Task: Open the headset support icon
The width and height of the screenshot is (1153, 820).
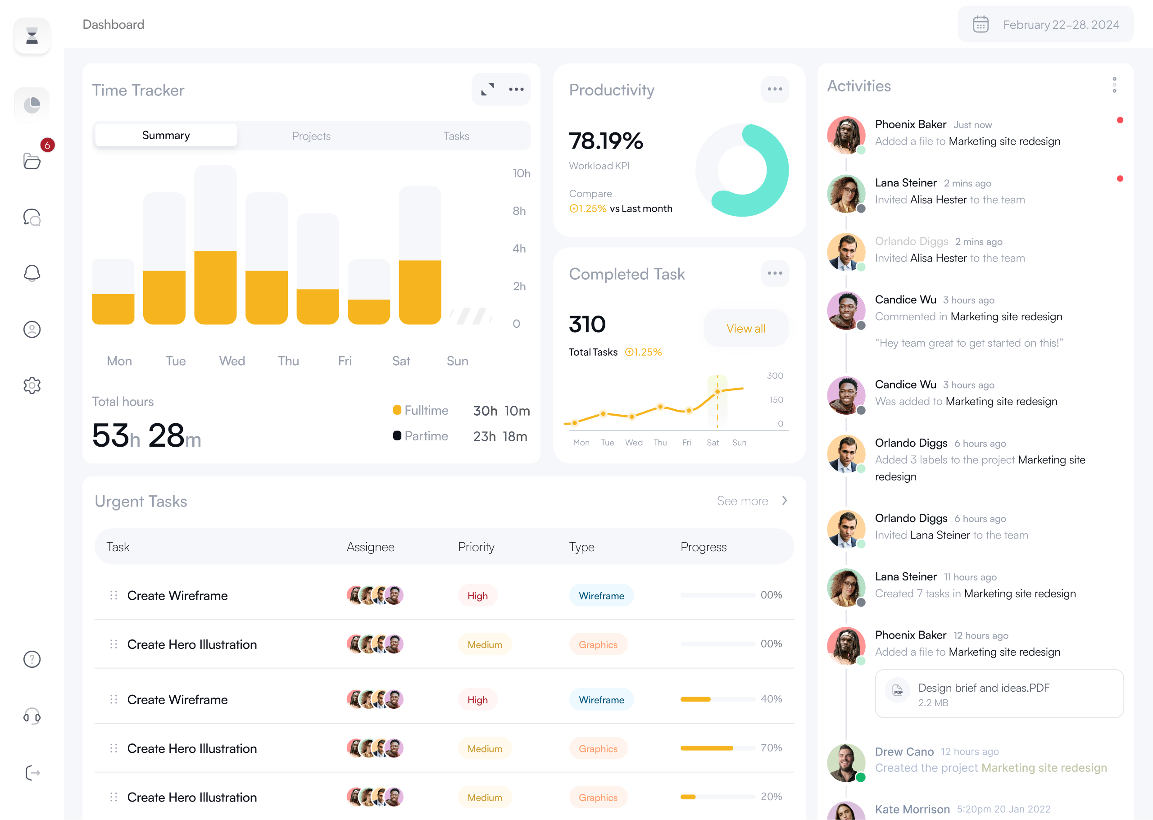Action: tap(32, 716)
